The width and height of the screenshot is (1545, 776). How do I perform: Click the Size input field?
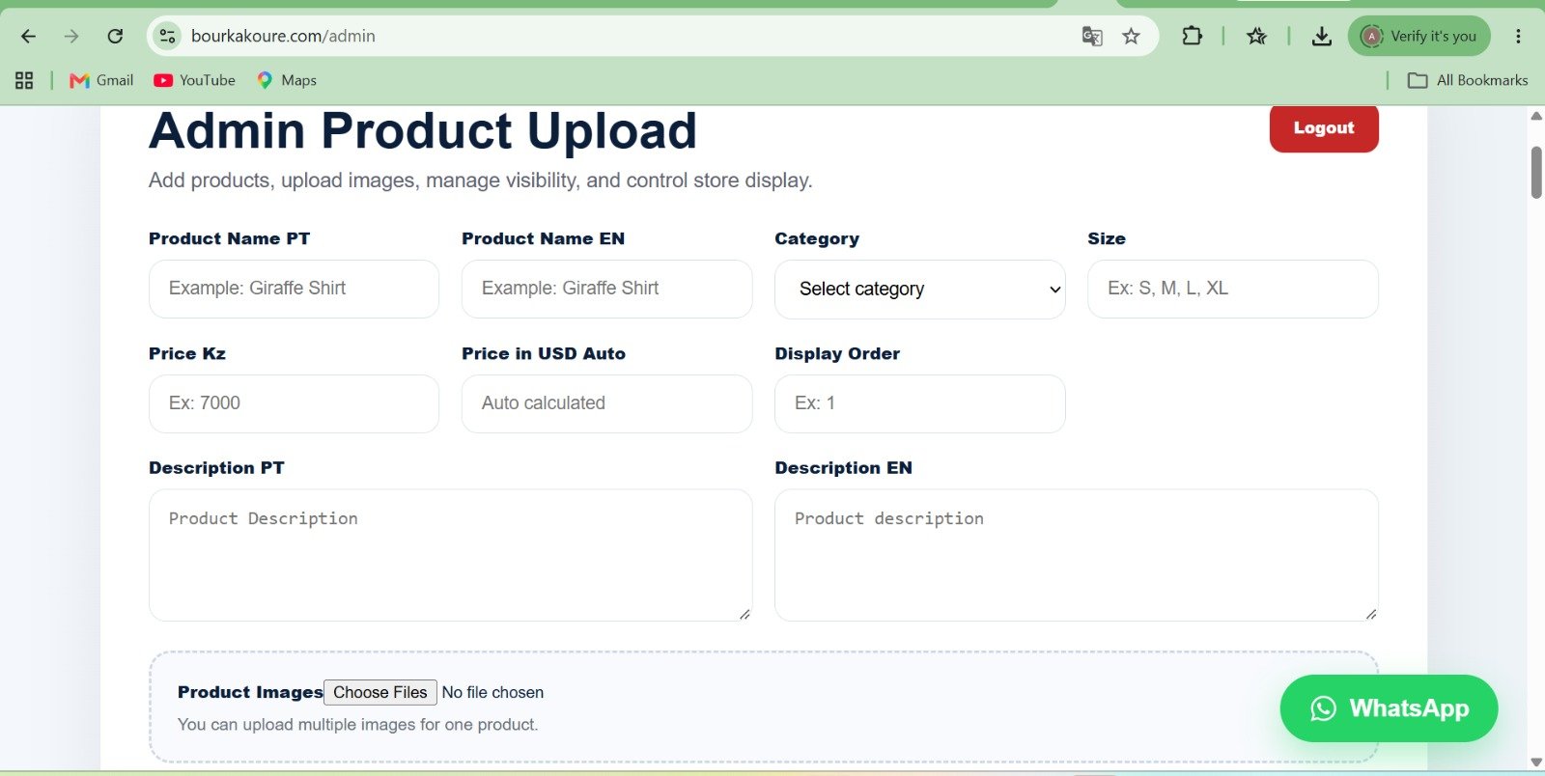(1232, 289)
